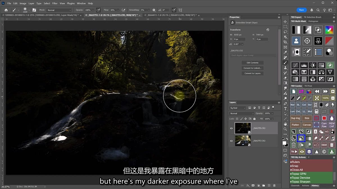337x189 pixels.
Task: Click the TK9 Brightness/Contrast sun icon
Action: click(x=313, y=65)
